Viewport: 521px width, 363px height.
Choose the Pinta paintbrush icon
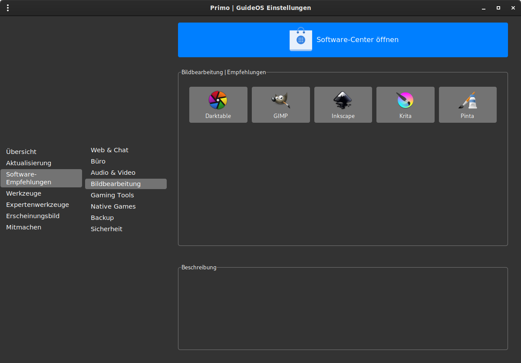click(x=468, y=100)
